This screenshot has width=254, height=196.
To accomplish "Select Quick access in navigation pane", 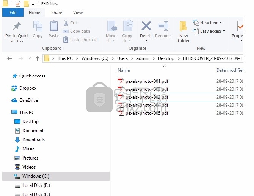I will (x=32, y=76).
